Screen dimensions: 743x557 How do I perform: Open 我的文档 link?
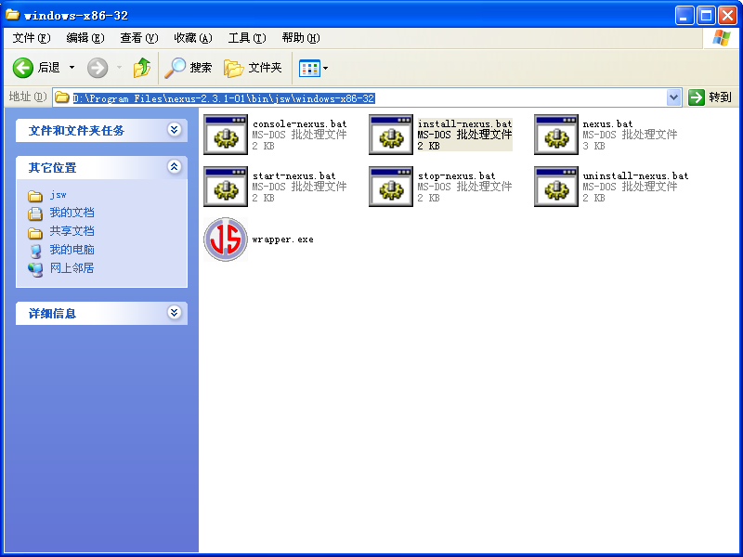coord(72,213)
